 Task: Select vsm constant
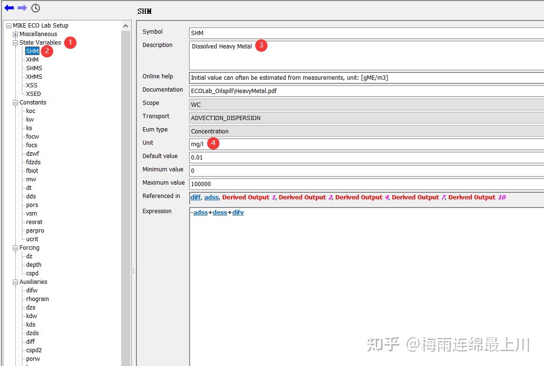click(x=31, y=214)
